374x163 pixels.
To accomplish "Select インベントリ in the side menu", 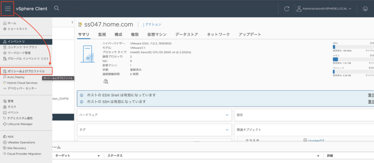I will (x=26, y=41).
